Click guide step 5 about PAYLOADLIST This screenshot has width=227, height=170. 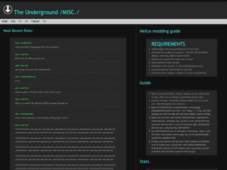click(x=181, y=134)
